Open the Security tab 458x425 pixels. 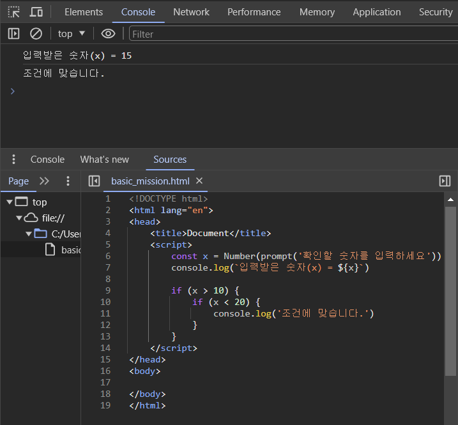[x=436, y=12]
